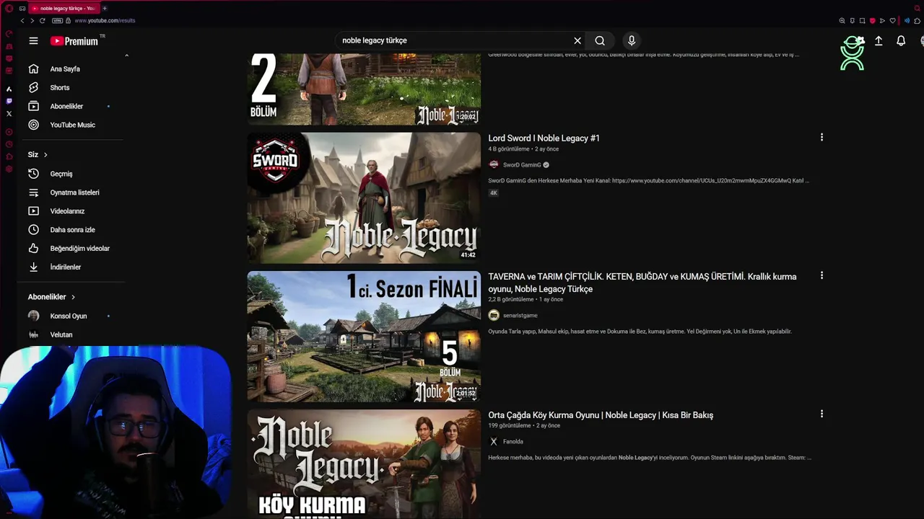Click the senaristgame channel avatar
Viewport: 924px width, 519px height.
click(494, 316)
